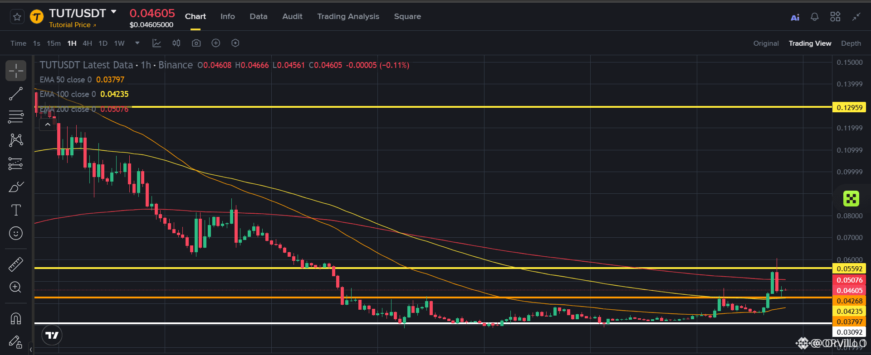The image size is (871, 355).
Task: Switch to Depth chart view
Action: click(x=851, y=43)
